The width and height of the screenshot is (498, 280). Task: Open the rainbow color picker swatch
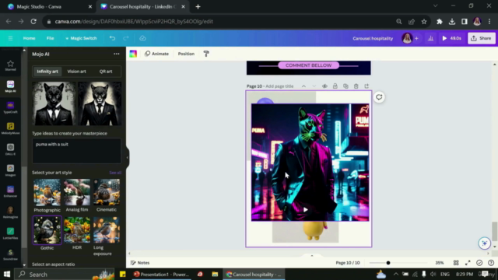[133, 54]
